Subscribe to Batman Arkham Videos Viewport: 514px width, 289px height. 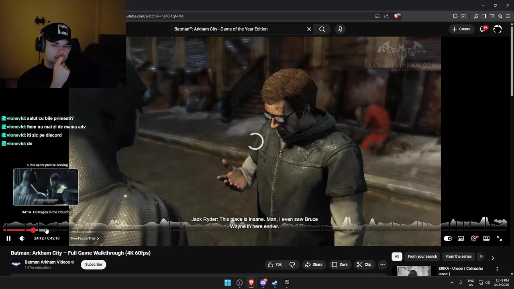pos(94,265)
